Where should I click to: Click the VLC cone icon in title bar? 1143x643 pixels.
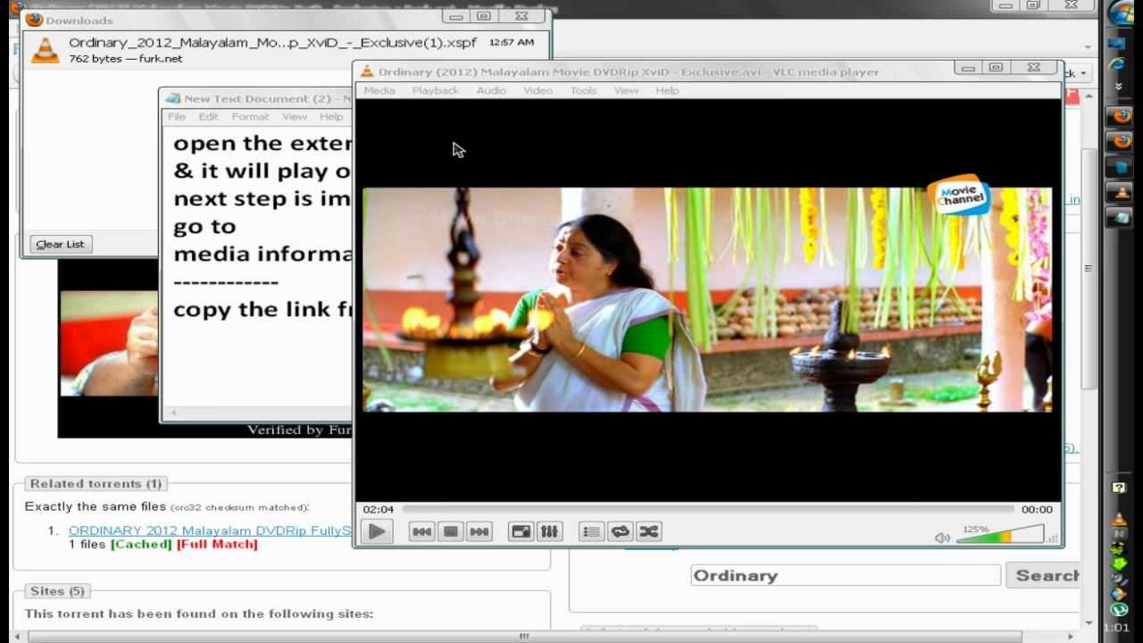366,71
